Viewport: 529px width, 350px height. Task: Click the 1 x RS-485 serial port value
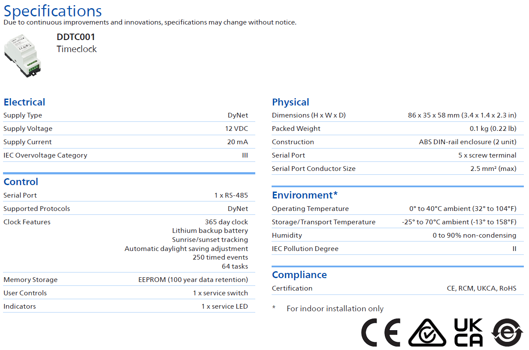tap(231, 195)
